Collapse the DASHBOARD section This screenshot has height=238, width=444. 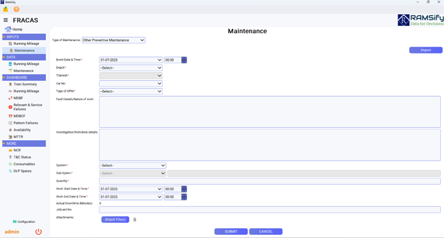[x=24, y=77]
